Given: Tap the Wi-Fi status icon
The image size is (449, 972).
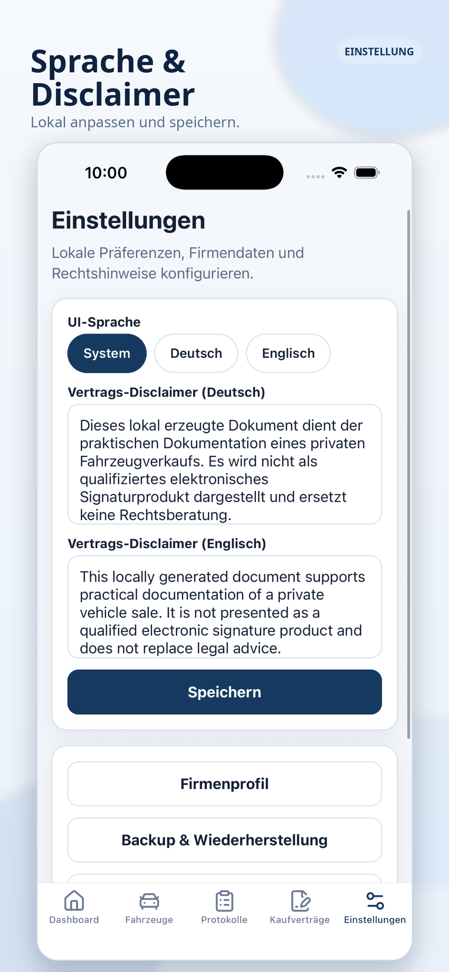Looking at the screenshot, I should 339,172.
